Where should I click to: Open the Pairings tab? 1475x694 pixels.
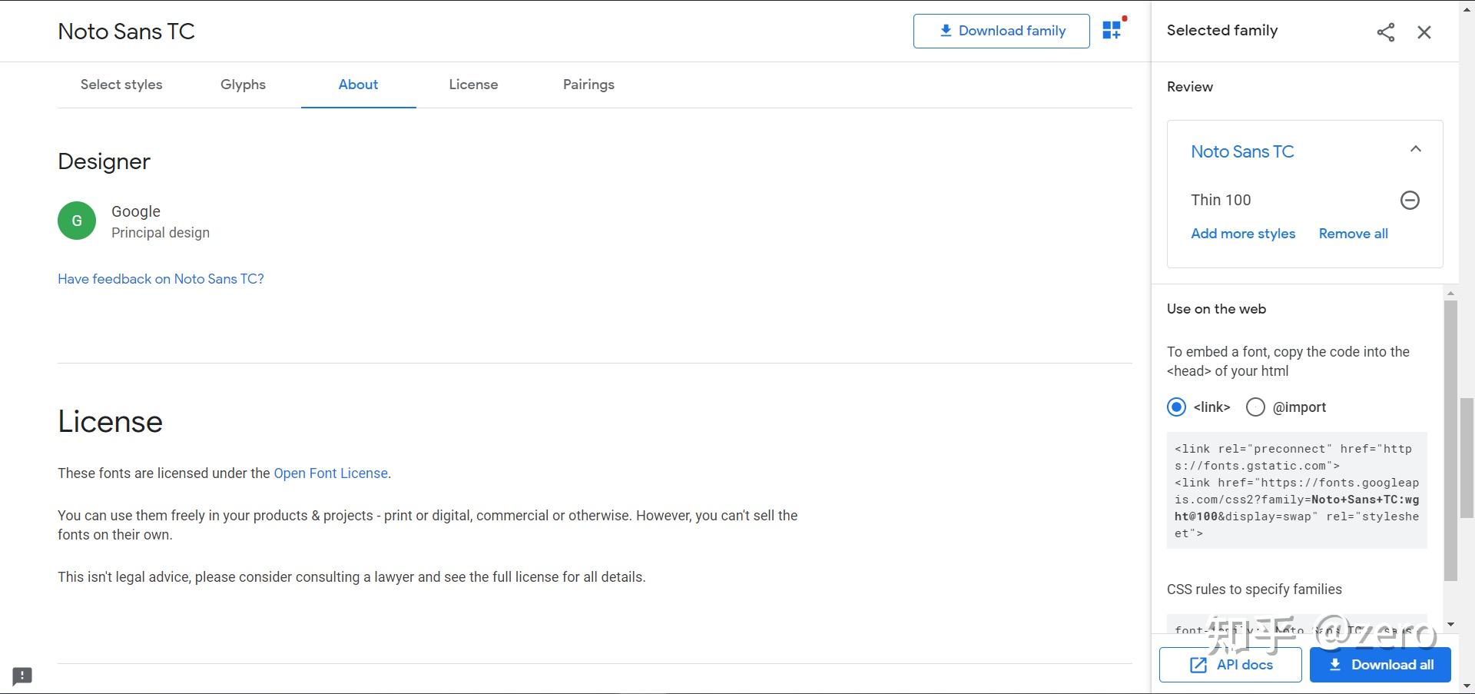click(588, 85)
